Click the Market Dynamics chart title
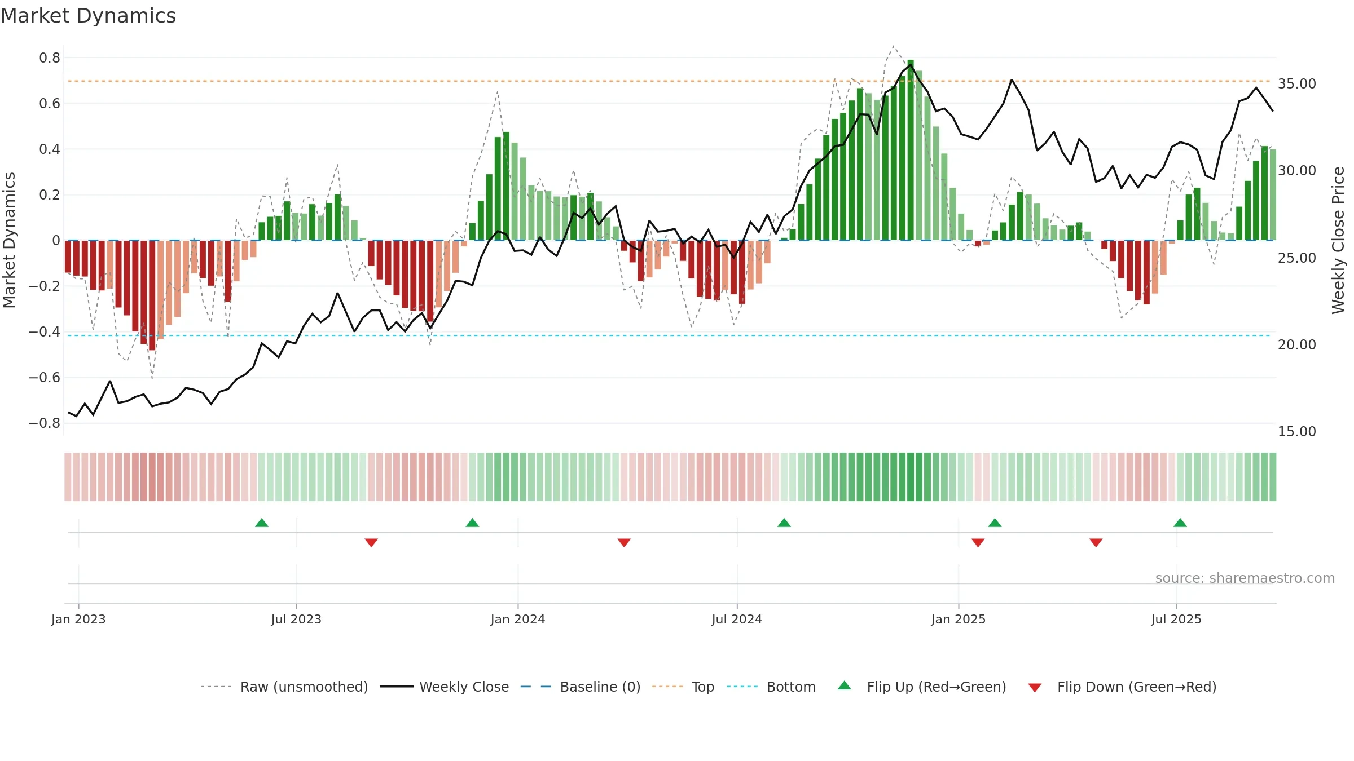The width and height of the screenshot is (1354, 761). click(89, 16)
